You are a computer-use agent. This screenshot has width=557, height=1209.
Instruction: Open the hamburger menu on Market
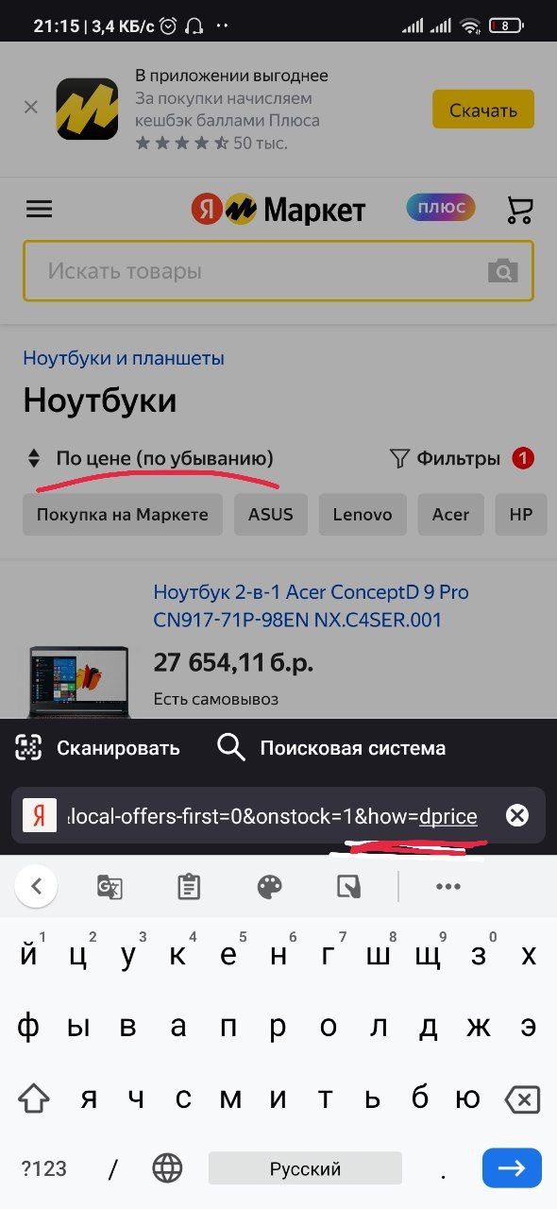(x=39, y=209)
